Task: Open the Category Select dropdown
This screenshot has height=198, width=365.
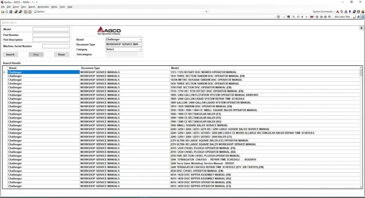Action: (x=124, y=49)
